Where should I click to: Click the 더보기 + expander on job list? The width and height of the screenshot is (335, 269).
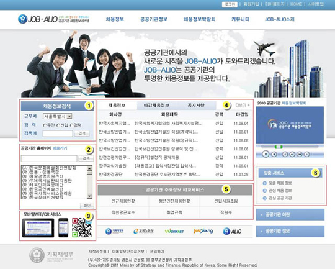(243, 105)
